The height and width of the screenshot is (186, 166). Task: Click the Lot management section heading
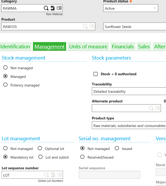coord(21,138)
